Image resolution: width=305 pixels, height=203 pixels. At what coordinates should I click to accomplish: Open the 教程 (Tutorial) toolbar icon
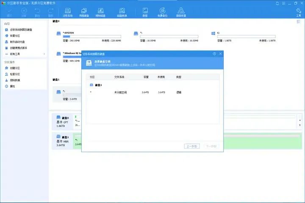point(145,12)
